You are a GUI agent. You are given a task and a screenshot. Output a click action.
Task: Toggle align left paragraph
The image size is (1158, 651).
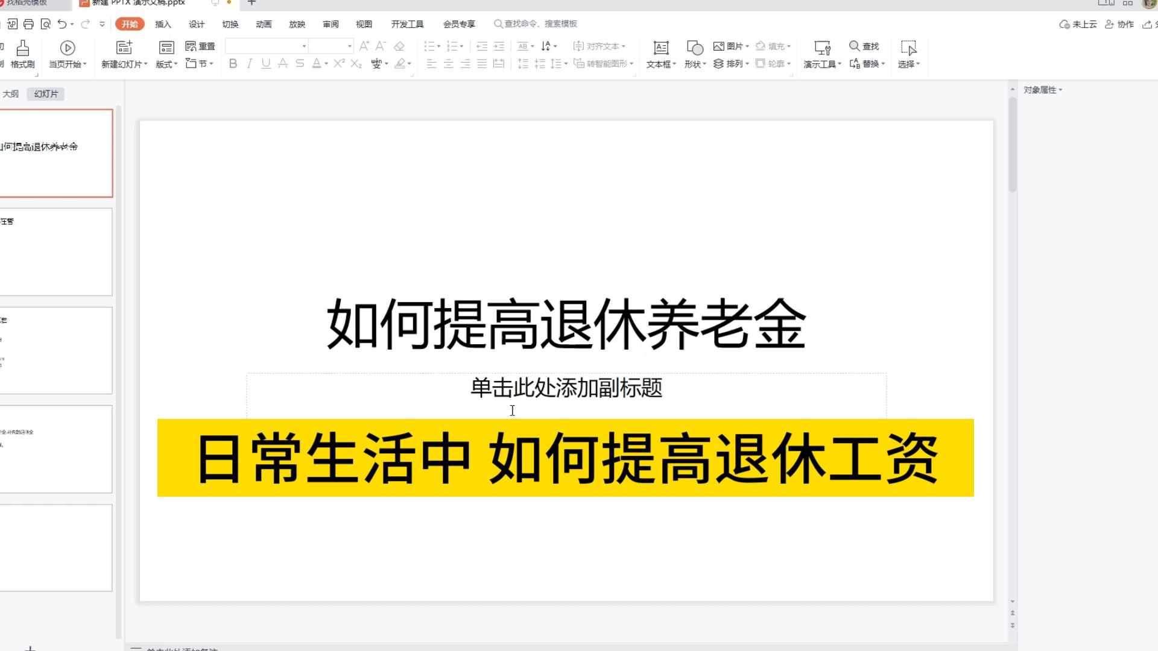(432, 64)
